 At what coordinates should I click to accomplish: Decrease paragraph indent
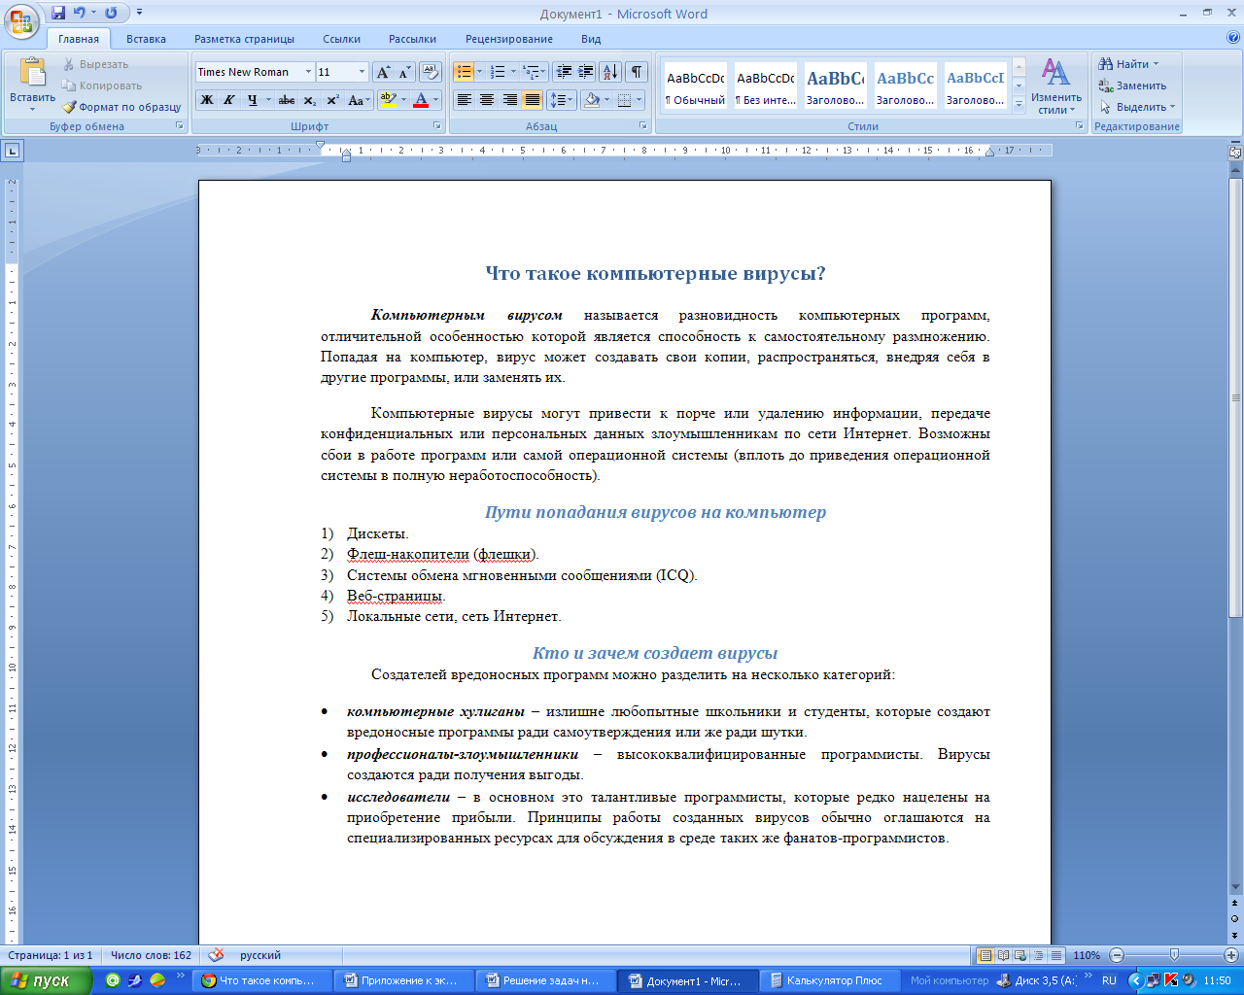tap(563, 72)
